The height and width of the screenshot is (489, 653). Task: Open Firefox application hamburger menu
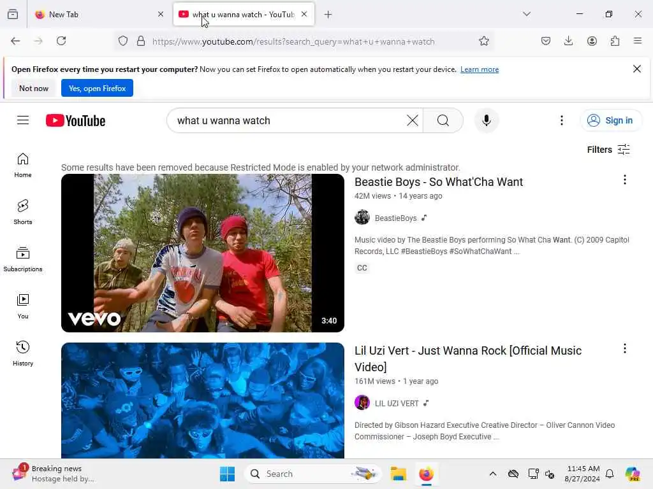click(x=637, y=41)
